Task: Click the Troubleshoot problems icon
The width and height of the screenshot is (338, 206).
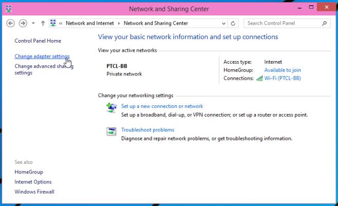Action: [111, 131]
